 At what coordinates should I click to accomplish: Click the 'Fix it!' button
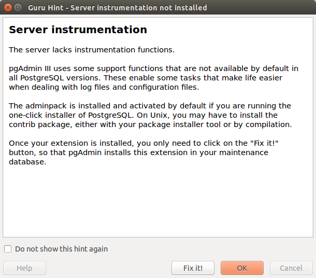[193, 268]
